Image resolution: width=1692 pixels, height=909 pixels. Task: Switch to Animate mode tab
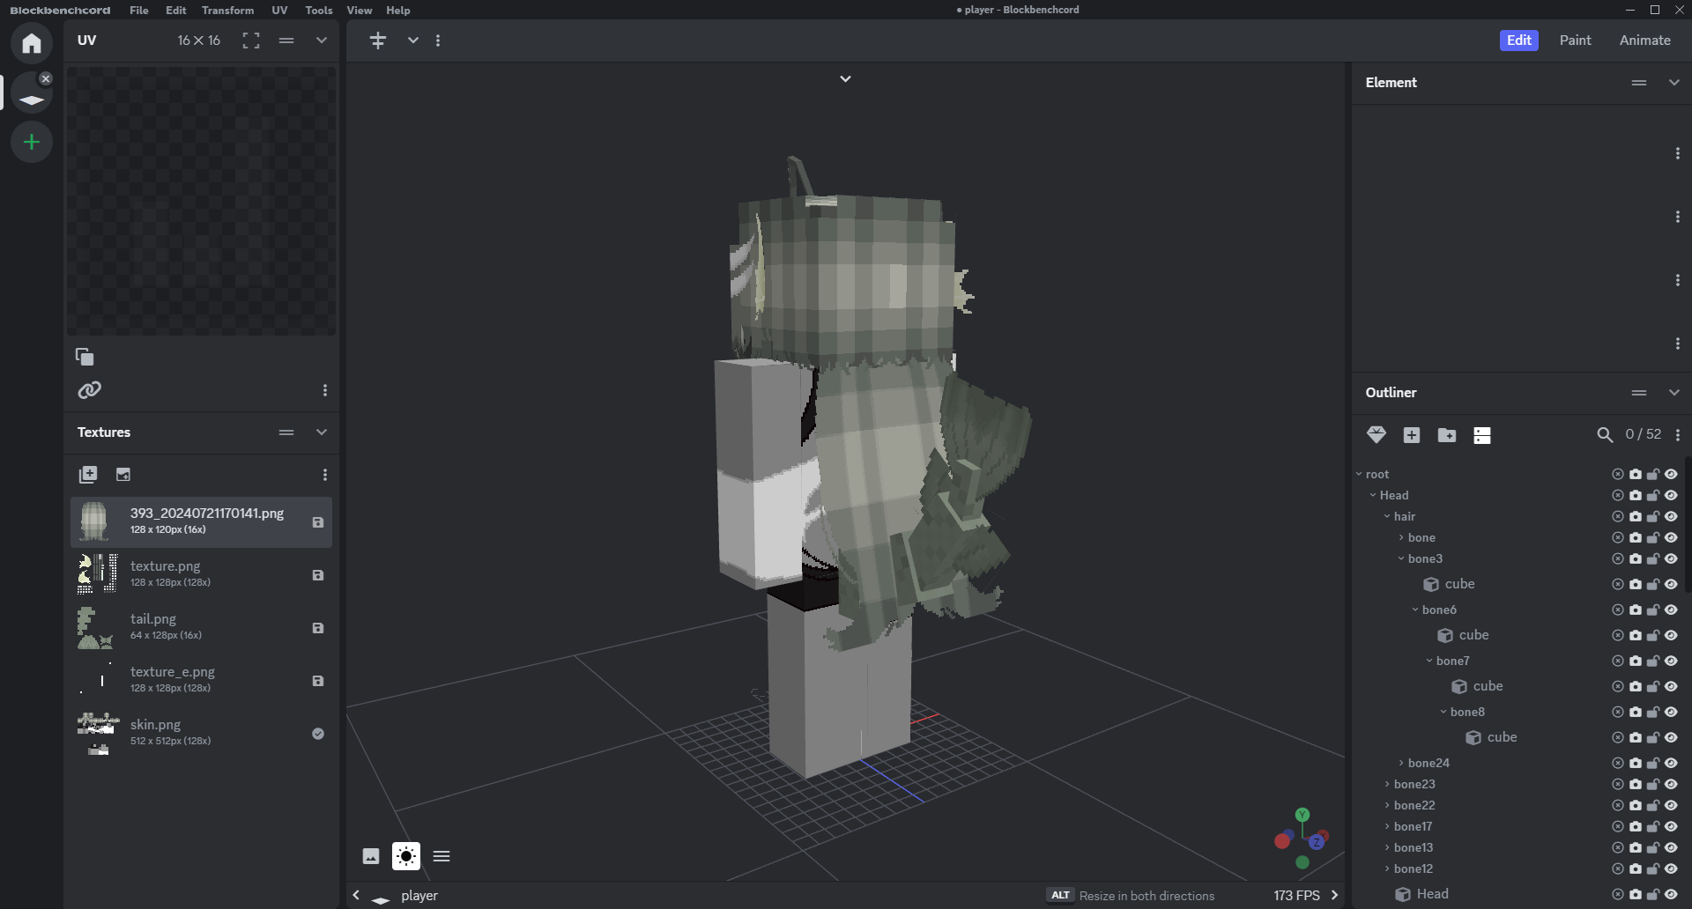coord(1644,41)
